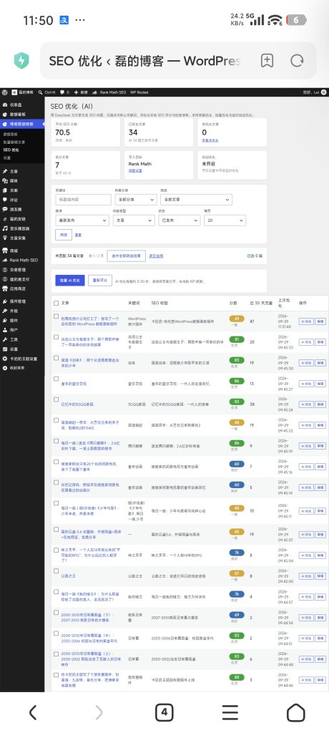Check the row with keyword WordPress 统计插件
This screenshot has height=733, width=329.
56,316
